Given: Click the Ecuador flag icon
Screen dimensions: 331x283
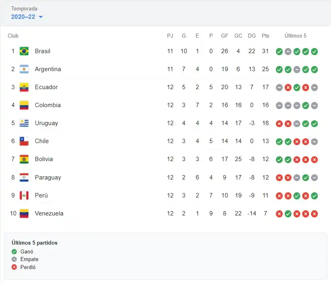Looking at the screenshot, I should click(x=24, y=87).
